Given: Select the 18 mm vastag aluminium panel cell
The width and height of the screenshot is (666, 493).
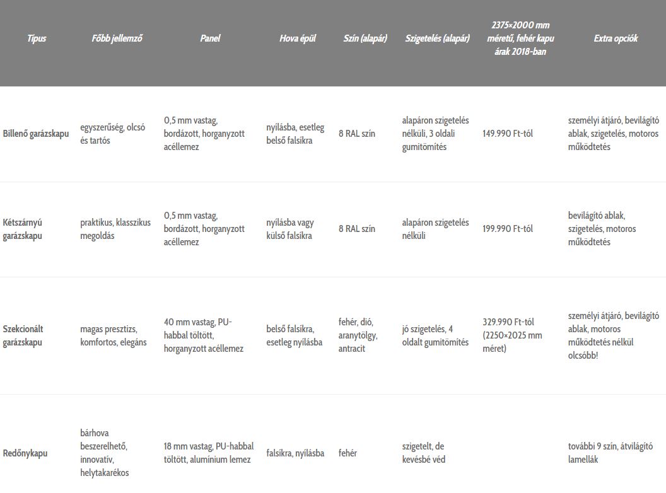Looking at the screenshot, I should (207, 453).
